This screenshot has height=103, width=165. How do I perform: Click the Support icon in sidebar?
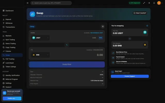point(4,87)
